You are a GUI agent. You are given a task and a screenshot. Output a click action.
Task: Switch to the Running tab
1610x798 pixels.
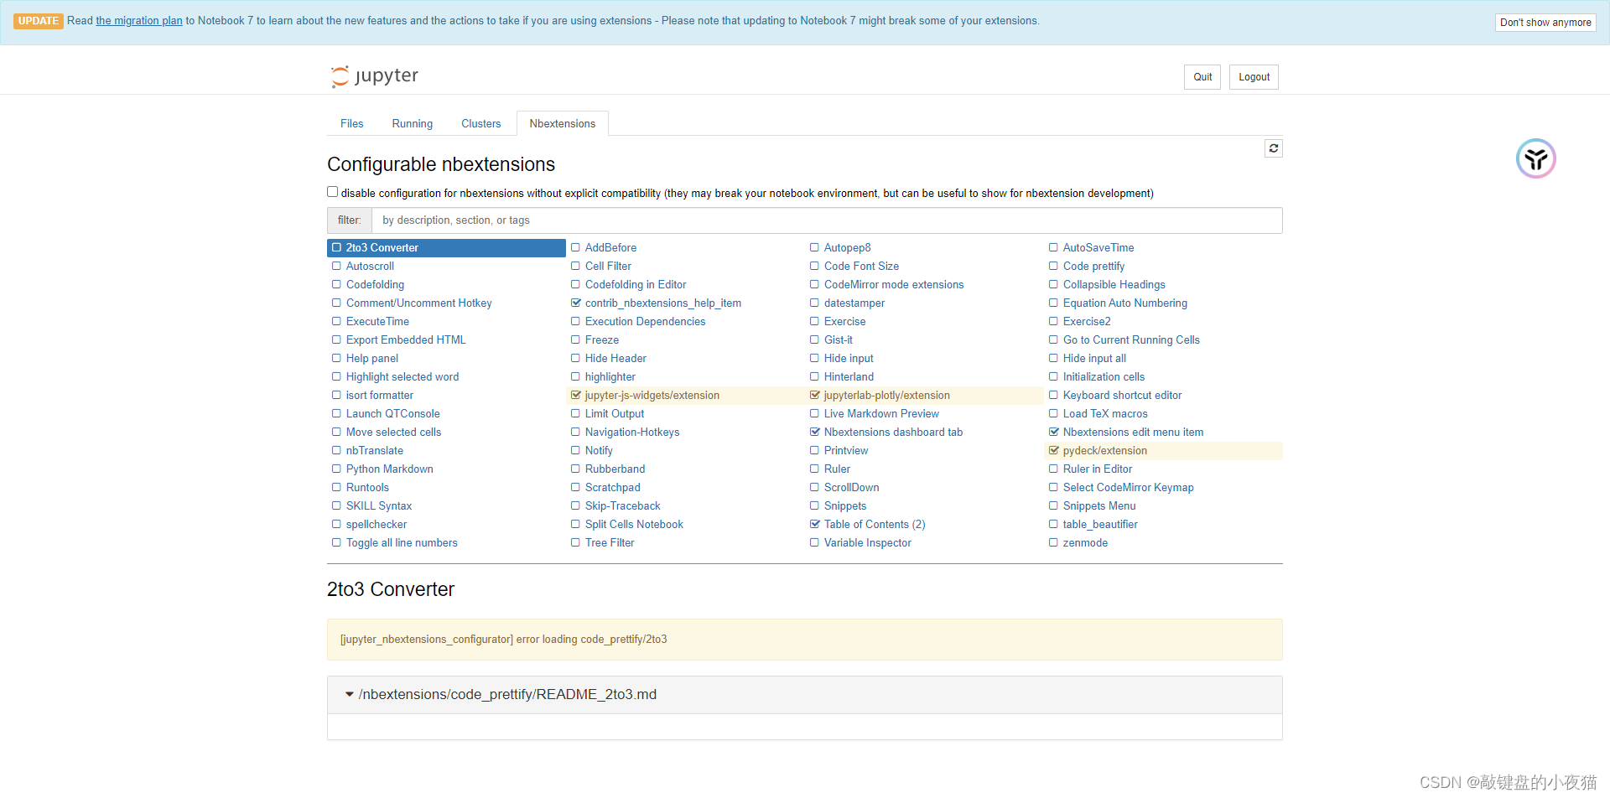coord(413,123)
